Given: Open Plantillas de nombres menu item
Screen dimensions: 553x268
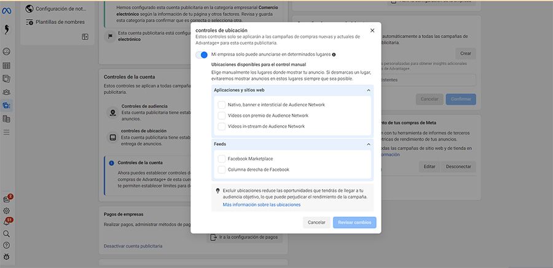Looking at the screenshot, I should pos(57,22).
